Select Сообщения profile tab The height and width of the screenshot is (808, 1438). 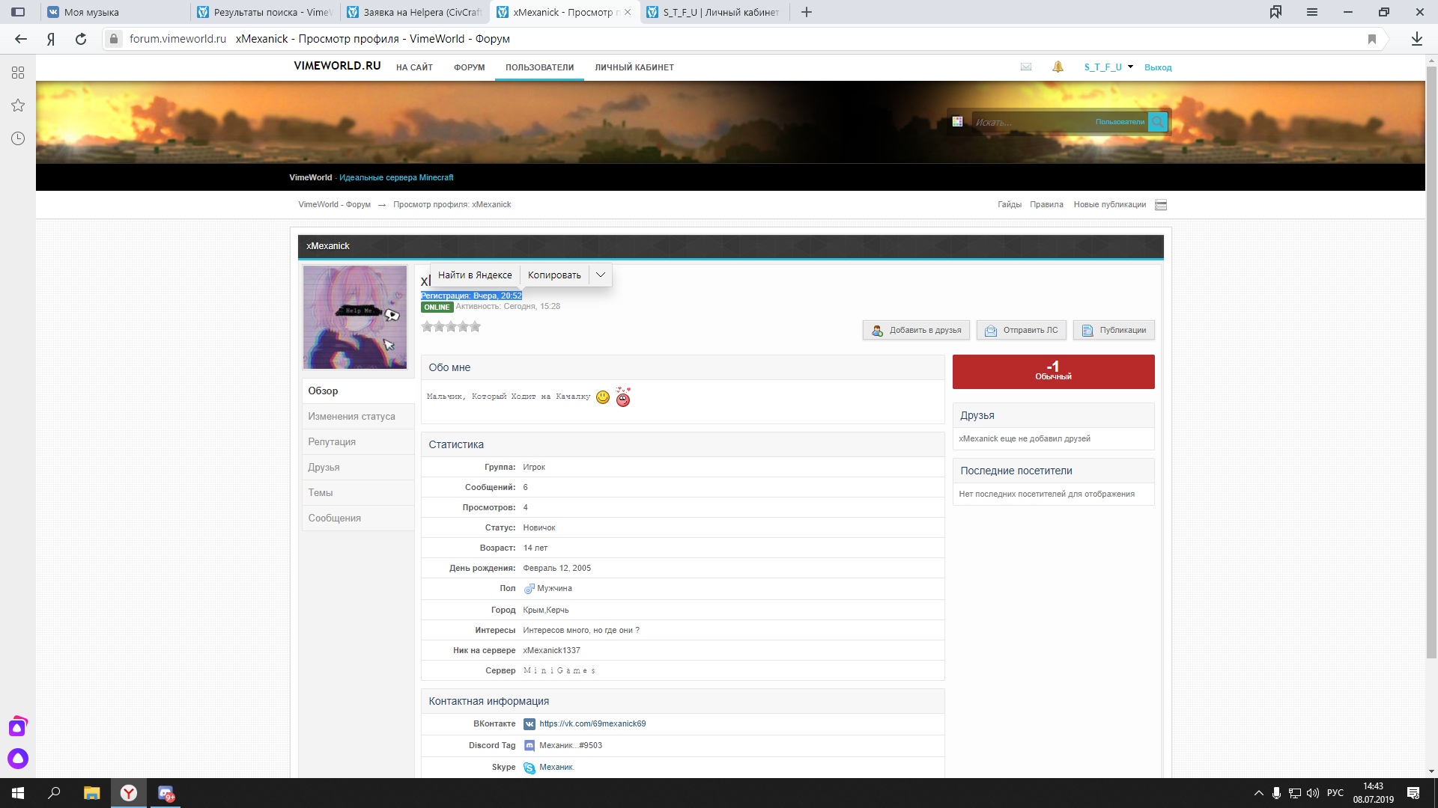(x=358, y=518)
